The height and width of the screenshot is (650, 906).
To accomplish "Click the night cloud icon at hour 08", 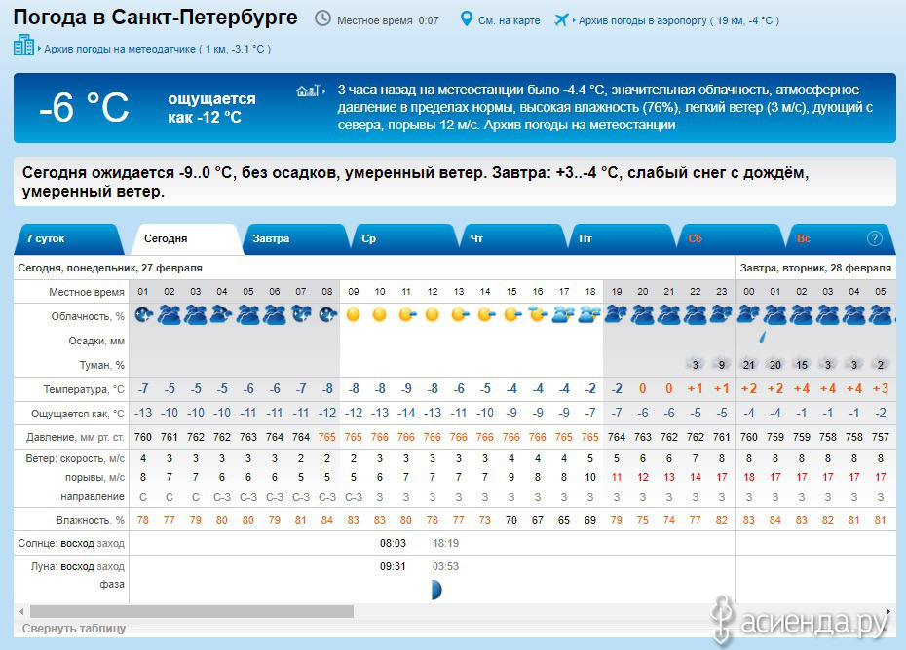I will pyautogui.click(x=327, y=315).
